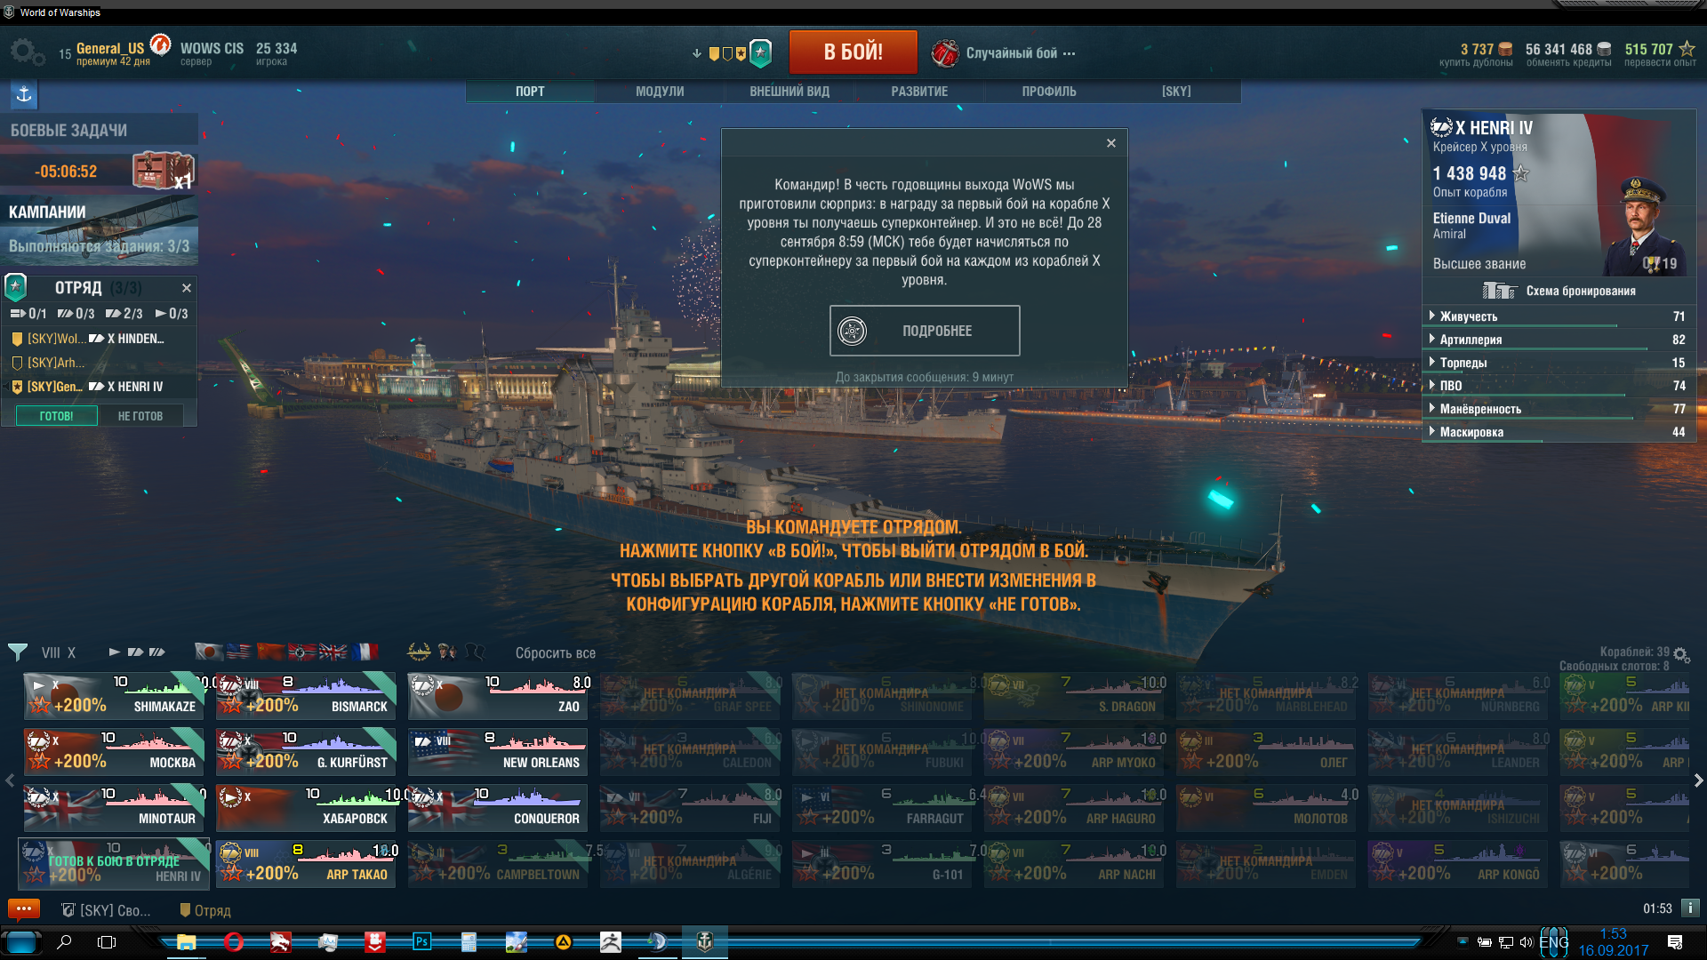Open the [SKY] clan tab
The width and height of the screenshot is (1707, 960).
[x=1176, y=92]
